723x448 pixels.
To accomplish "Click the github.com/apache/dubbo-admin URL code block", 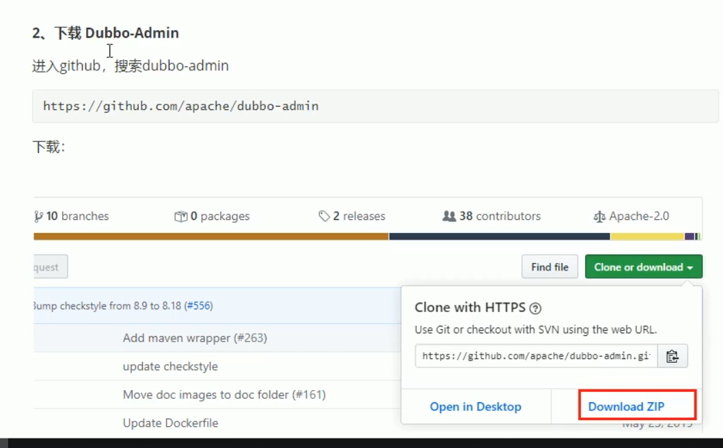I will click(x=375, y=106).
